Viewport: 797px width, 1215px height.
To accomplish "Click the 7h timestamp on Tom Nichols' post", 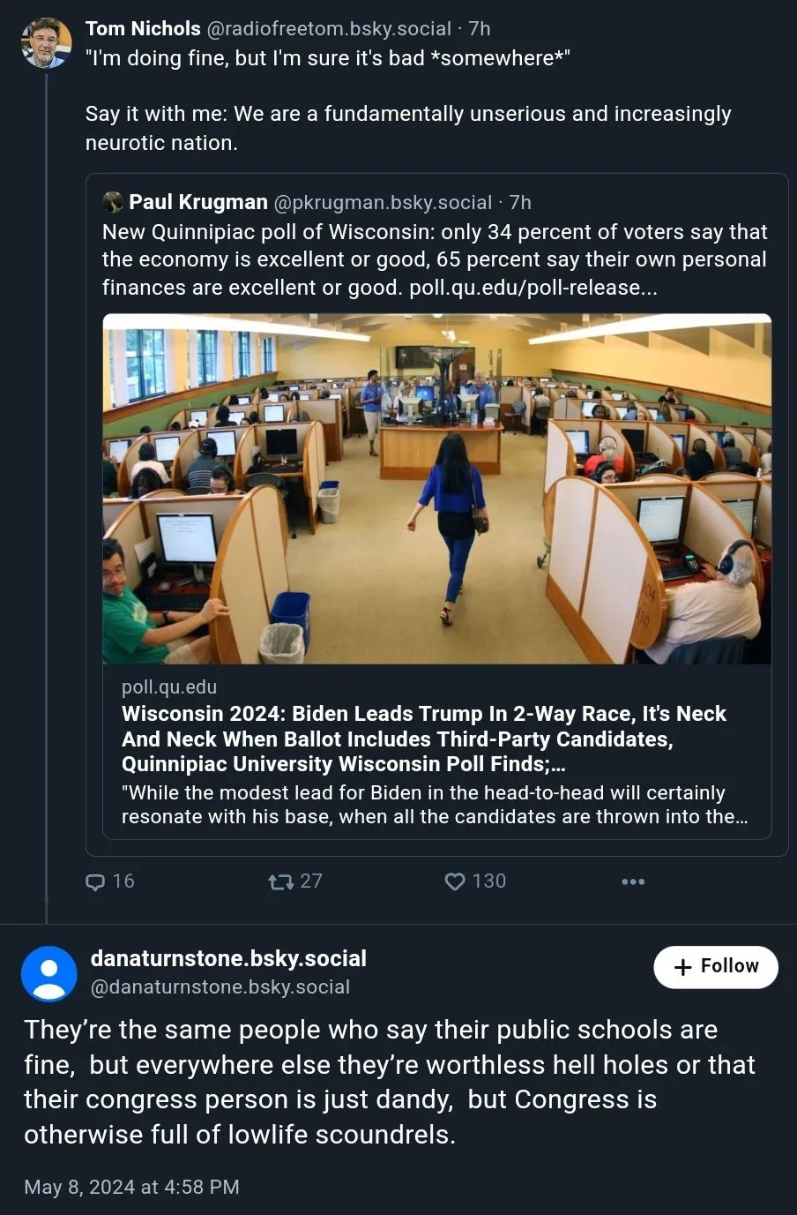I will point(480,29).
